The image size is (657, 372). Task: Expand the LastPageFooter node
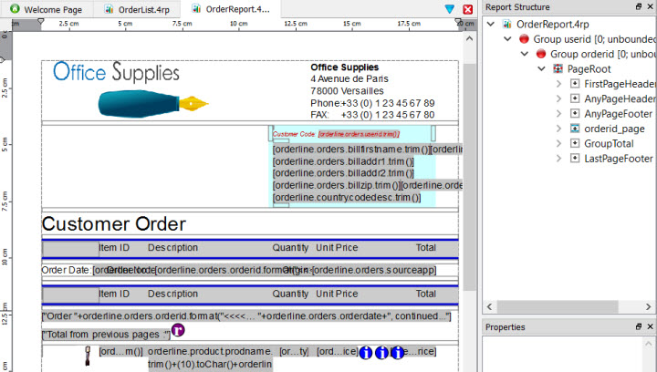[x=559, y=158]
